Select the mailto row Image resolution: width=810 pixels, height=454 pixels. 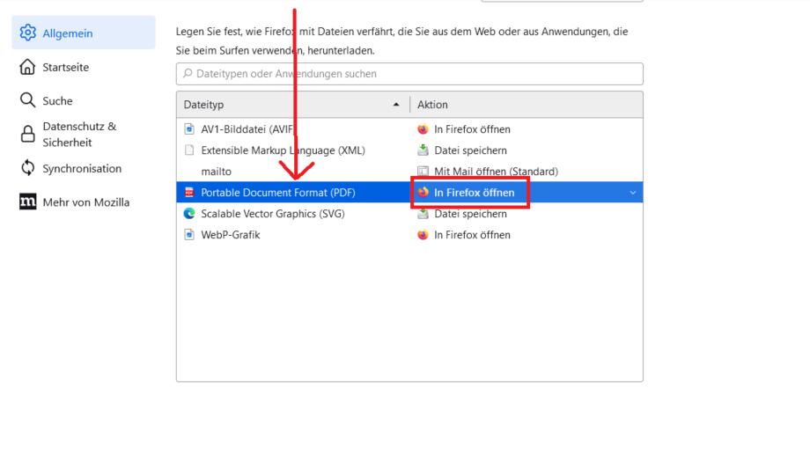point(409,172)
